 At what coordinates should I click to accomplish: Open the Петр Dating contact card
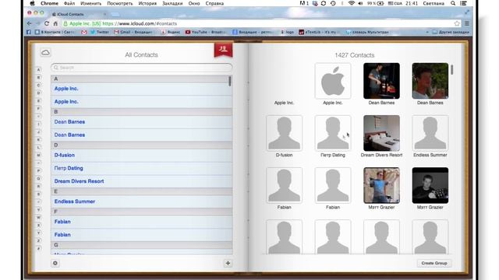(x=333, y=133)
